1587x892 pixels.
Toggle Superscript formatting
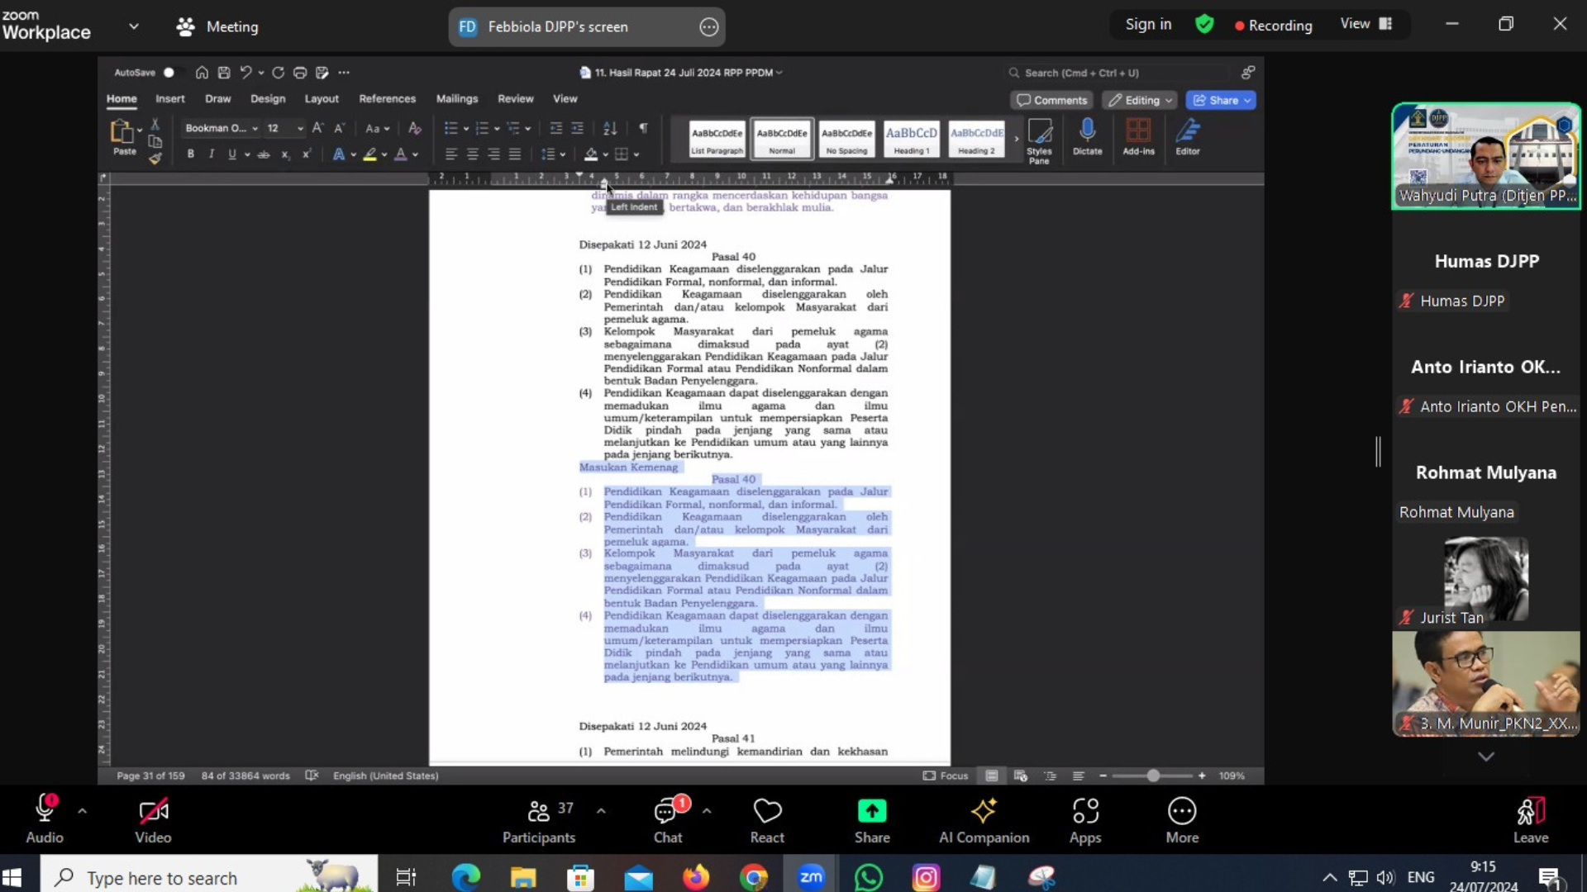(307, 154)
